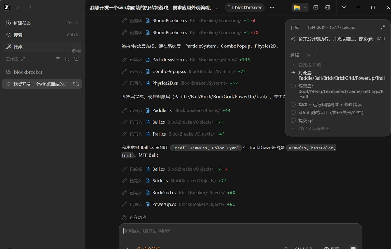Click the +135 value on ParticleSystem.cs row

click(245, 60)
